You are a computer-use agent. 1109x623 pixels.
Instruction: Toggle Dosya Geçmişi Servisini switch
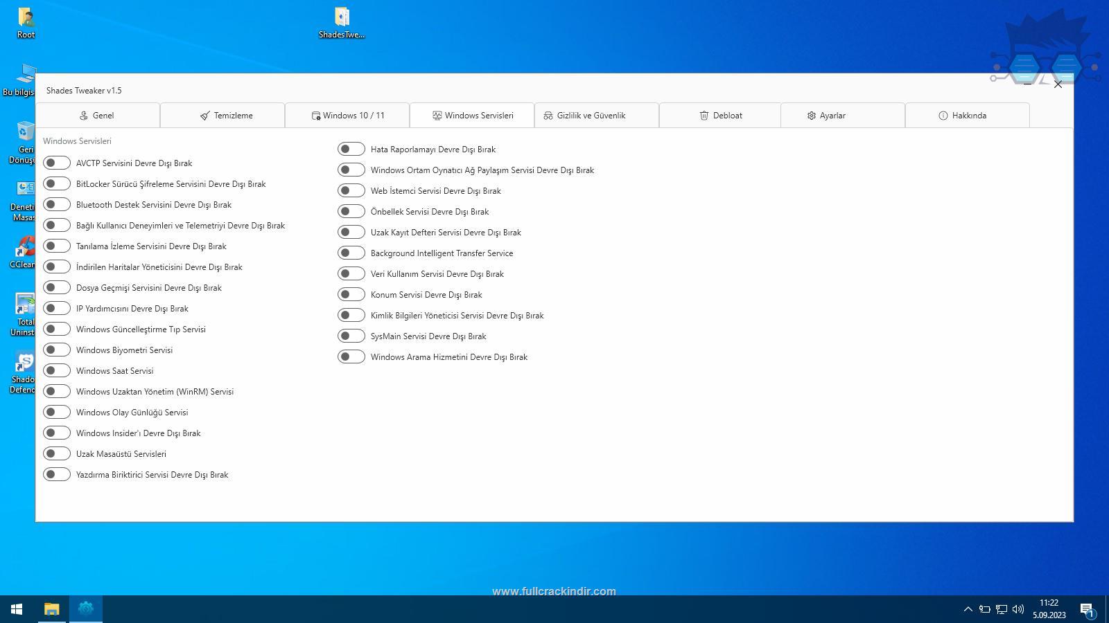[57, 287]
